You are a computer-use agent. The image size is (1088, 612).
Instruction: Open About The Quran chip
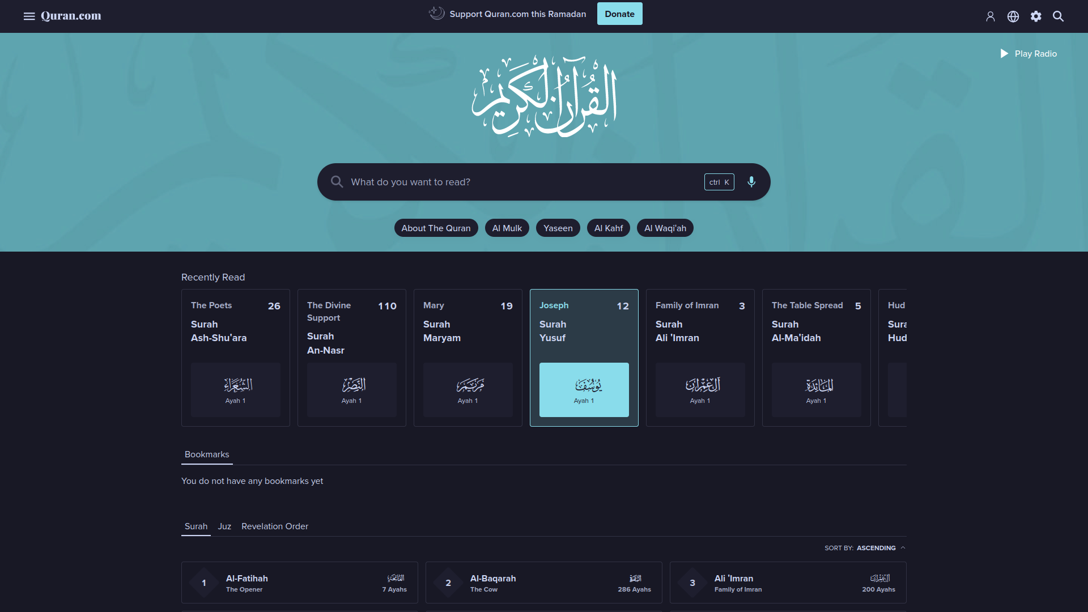click(436, 228)
